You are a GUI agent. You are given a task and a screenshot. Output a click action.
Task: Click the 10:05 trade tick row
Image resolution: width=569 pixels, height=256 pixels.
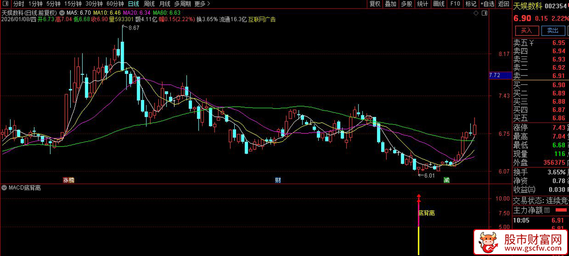[x=540, y=220]
